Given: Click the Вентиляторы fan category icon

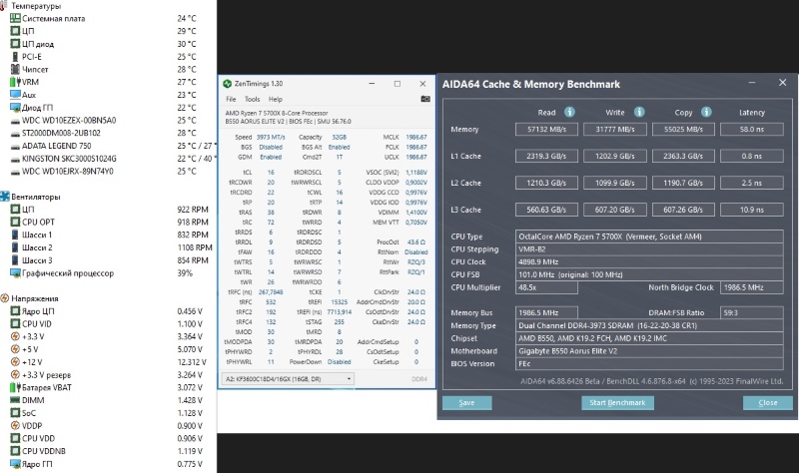Looking at the screenshot, I should click(5, 197).
